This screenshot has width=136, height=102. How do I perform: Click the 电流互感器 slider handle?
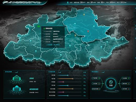click(68, 96)
